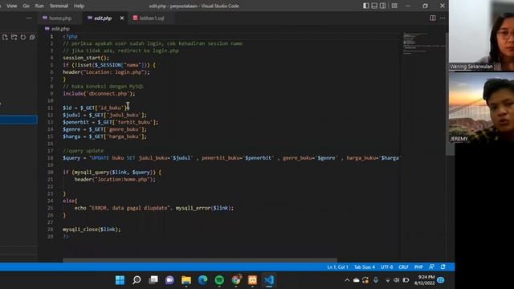The width and height of the screenshot is (514, 289).
Task: Open Microsoft Edge from the taskbar
Action: tap(202, 280)
